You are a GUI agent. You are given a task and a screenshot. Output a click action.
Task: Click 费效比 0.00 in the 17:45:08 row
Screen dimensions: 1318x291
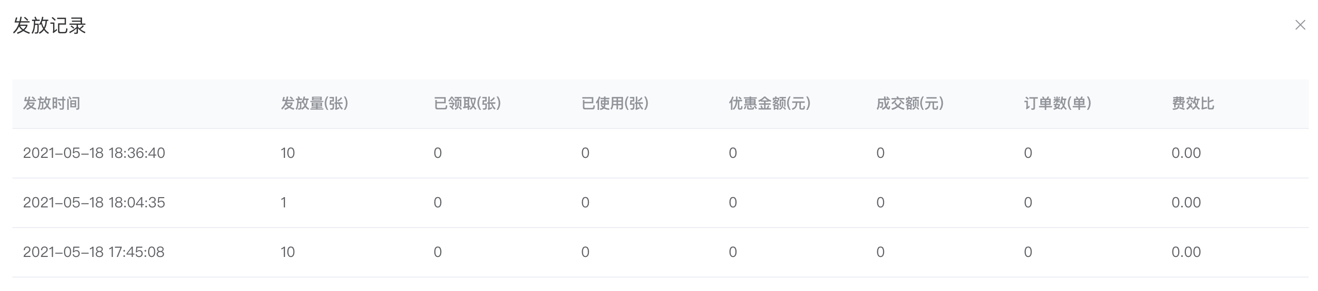1186,252
